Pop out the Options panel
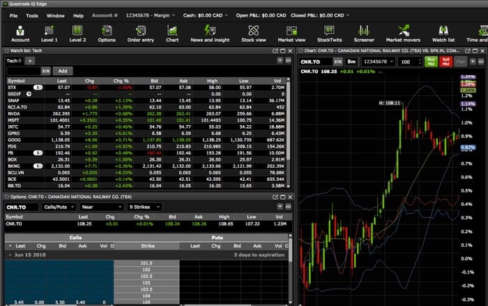 pos(275,197)
